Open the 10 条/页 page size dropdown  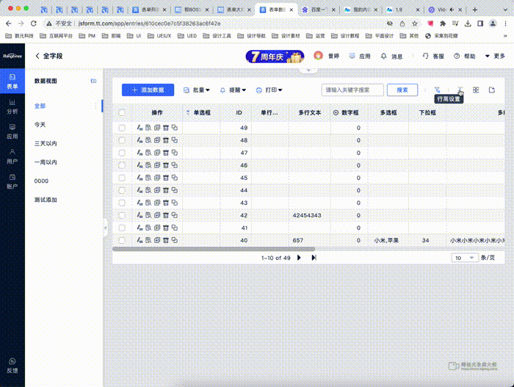(463, 258)
